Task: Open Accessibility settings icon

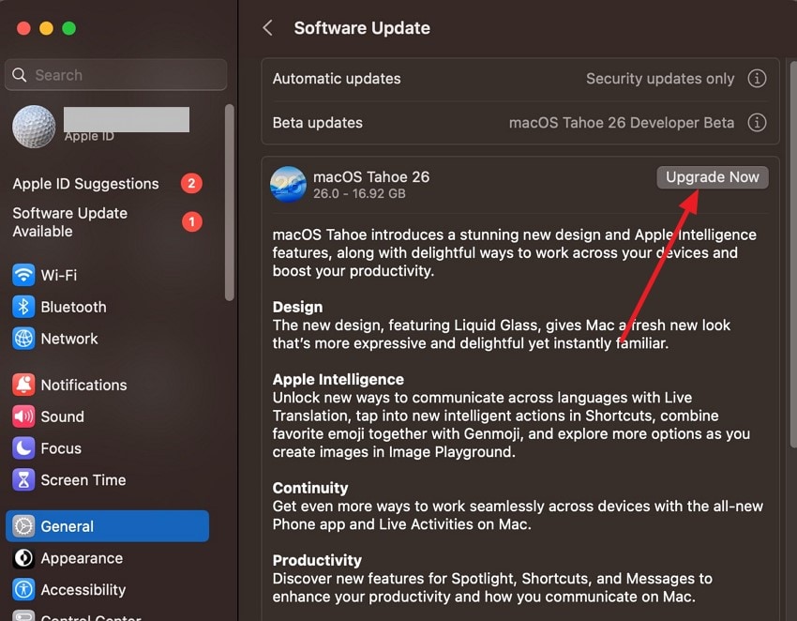Action: 23,590
